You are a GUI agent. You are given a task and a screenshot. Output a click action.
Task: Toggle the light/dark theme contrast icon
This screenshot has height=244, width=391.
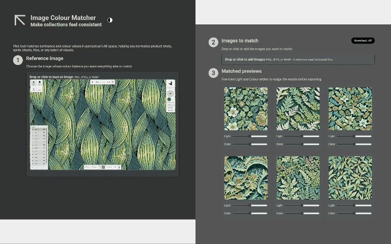pyautogui.click(x=110, y=20)
